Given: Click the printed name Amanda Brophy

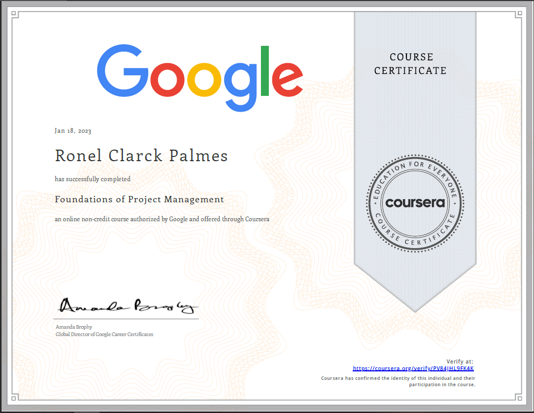Looking at the screenshot, I should point(74,327).
